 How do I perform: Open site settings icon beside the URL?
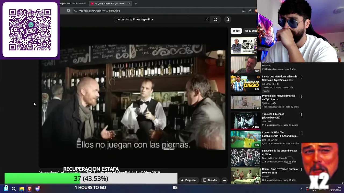[75, 11]
